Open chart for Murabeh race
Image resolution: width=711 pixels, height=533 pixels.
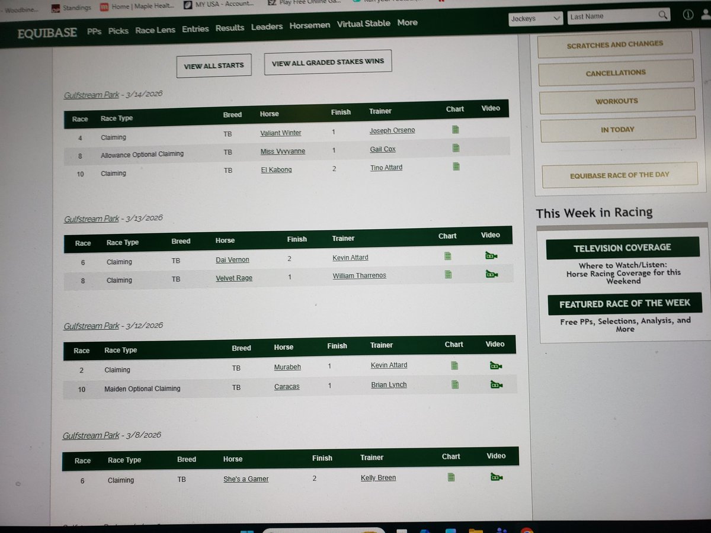coord(454,365)
